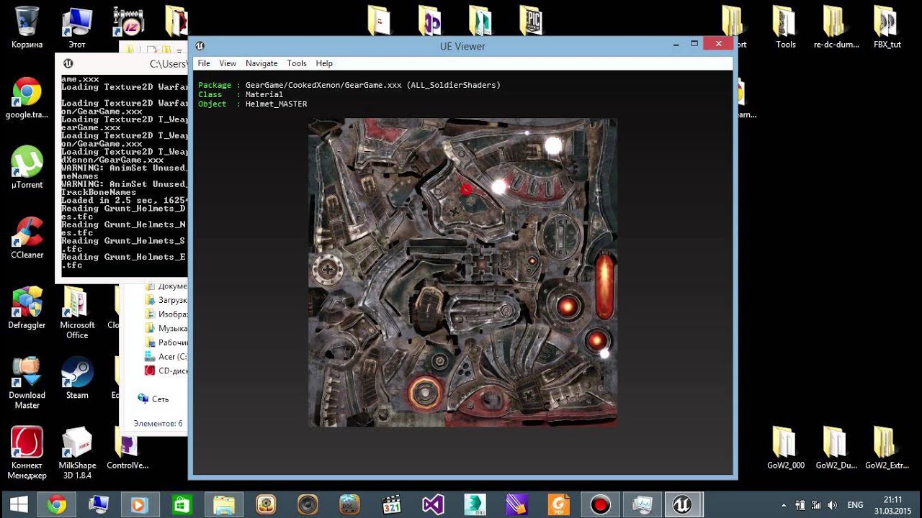Screen dimensions: 922x518
Task: Open 3ds Max from the taskbar
Action: (x=475, y=504)
